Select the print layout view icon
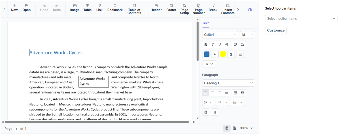 227,128
